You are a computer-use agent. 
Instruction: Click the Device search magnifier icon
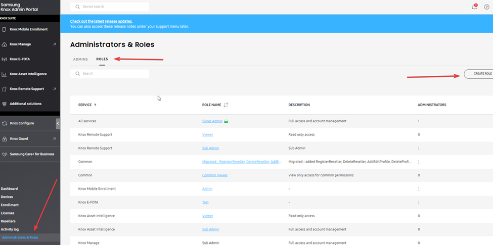(x=78, y=7)
